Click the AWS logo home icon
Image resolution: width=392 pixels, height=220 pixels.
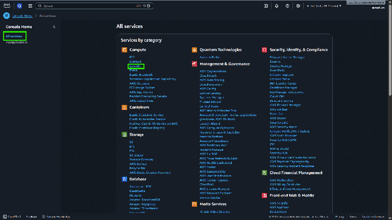pyautogui.click(x=7, y=6)
